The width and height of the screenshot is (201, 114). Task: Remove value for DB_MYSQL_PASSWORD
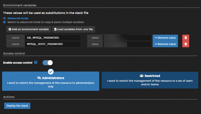[165, 38]
